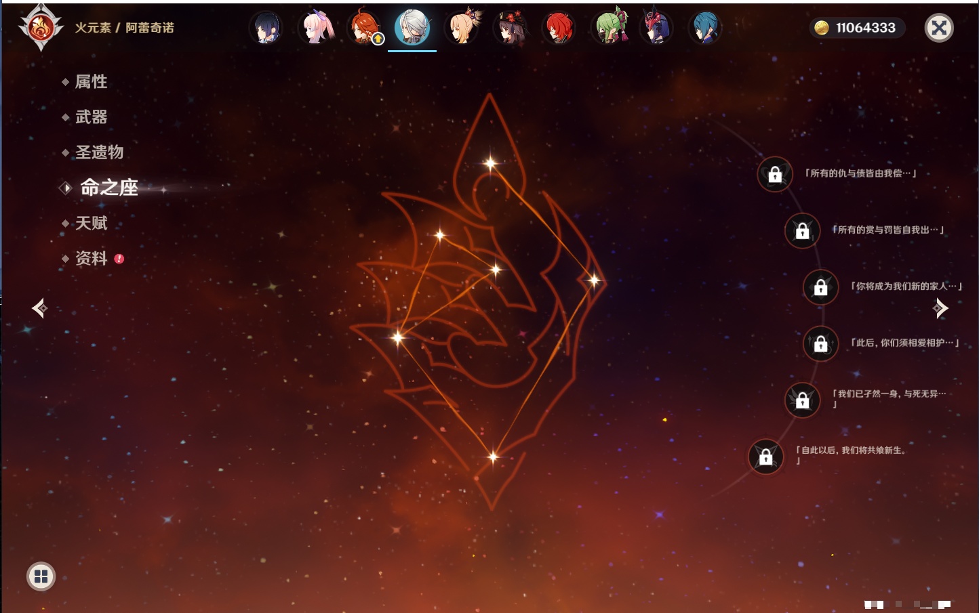Open locked constellation icon for 「我们已孑然一身，与死无异…」
This screenshot has height=613, width=979.
[x=802, y=400]
